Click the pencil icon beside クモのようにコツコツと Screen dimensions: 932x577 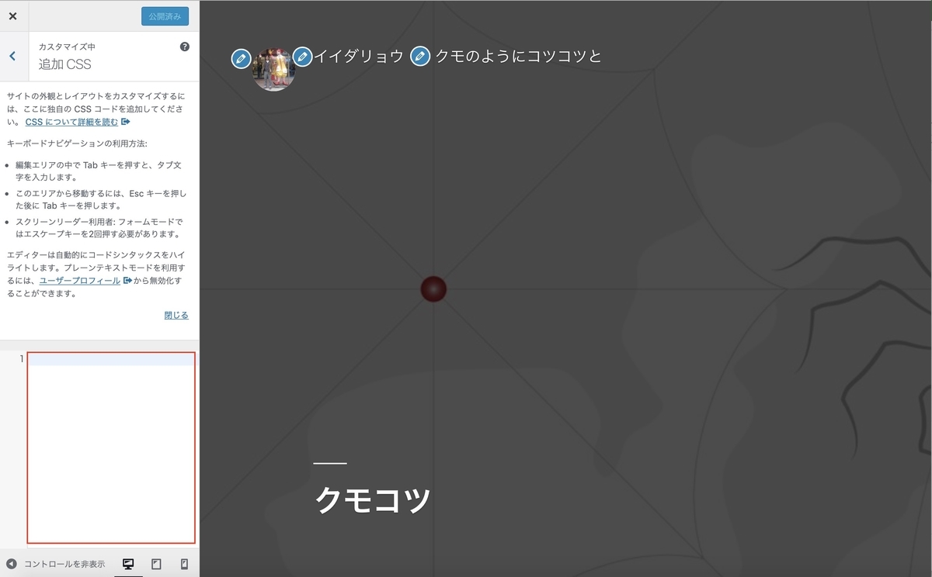pos(420,56)
